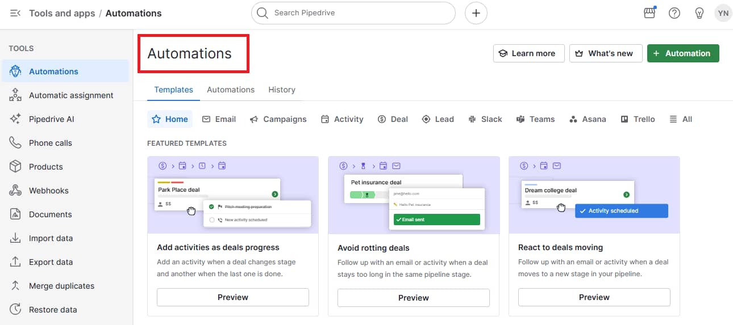Screen dimensions: 733x325
Task: Click the Webhooks icon in sidebar
Action: (x=15, y=191)
